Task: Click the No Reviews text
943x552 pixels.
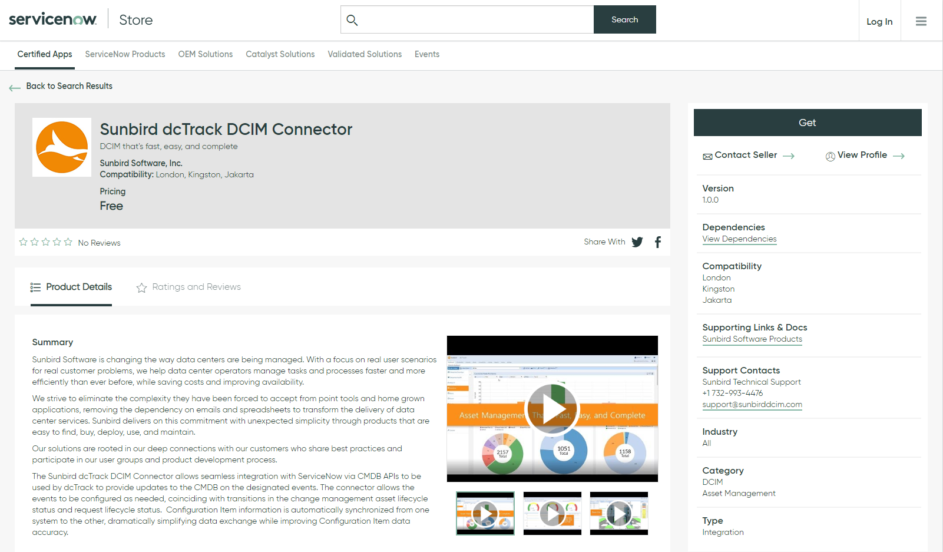Action: click(x=99, y=243)
